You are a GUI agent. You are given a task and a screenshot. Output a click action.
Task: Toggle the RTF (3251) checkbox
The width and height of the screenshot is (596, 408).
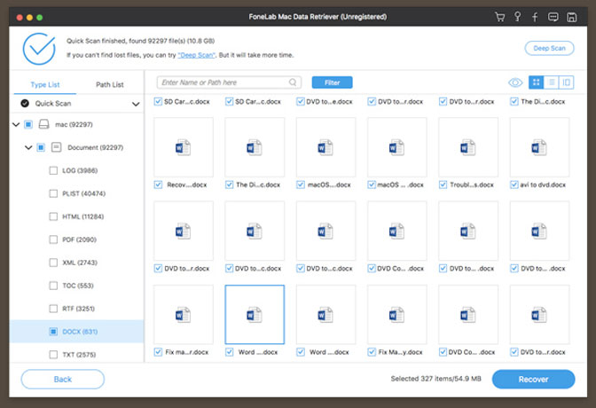[53, 309]
